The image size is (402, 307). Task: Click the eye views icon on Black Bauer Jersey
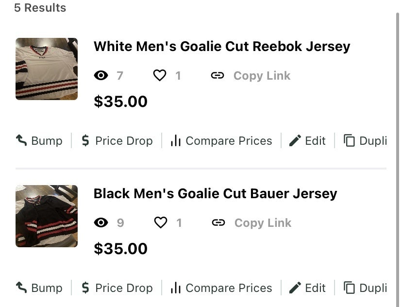click(x=101, y=222)
